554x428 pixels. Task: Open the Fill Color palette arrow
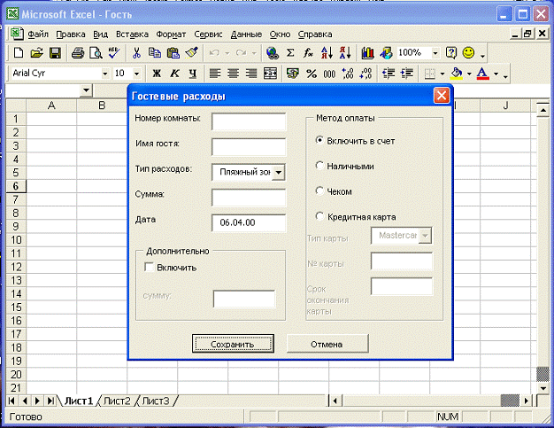(469, 74)
